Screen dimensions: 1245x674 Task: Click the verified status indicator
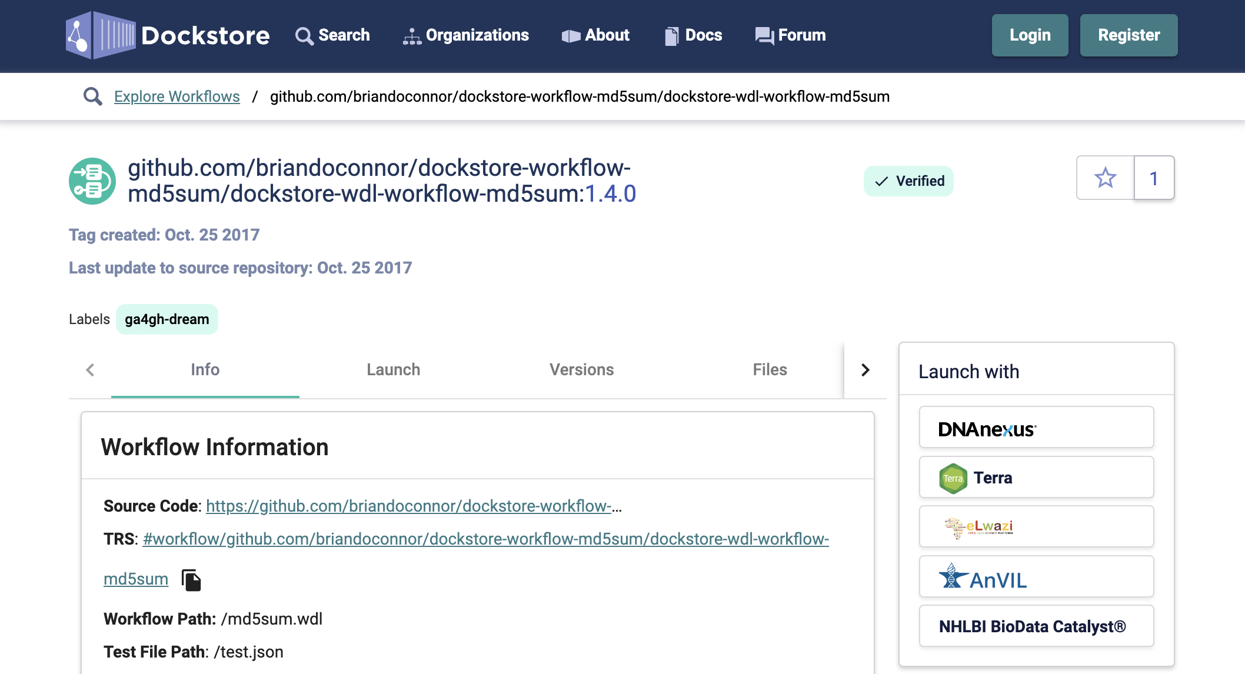click(910, 180)
